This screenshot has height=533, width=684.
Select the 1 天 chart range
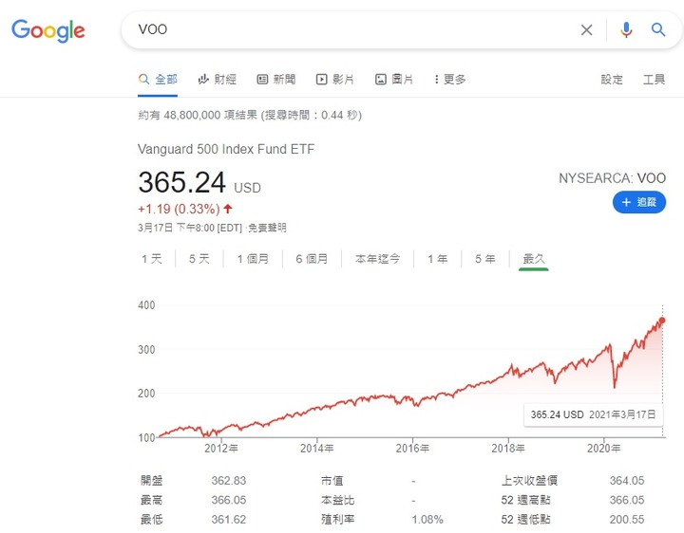[x=151, y=259]
